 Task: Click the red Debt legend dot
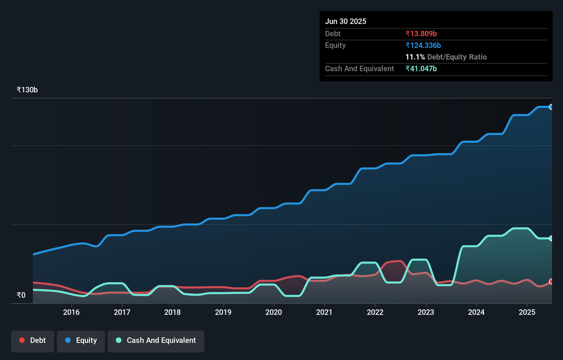21,340
